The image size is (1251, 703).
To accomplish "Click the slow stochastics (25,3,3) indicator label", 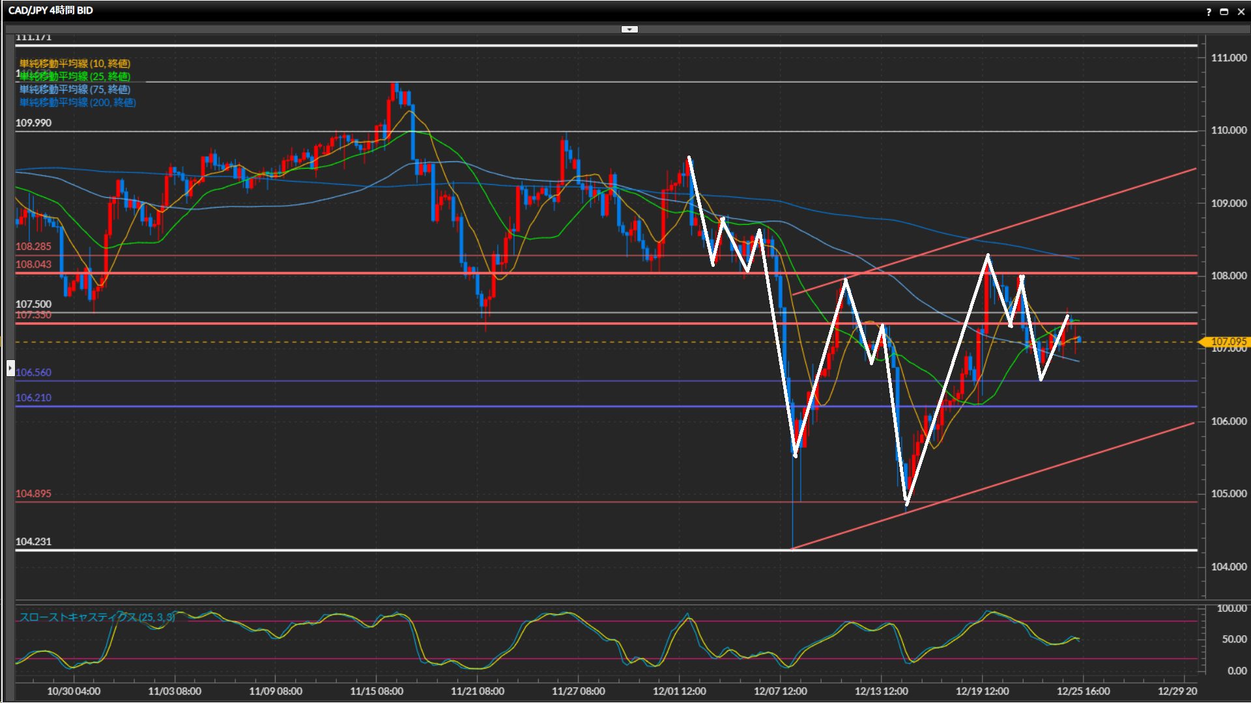I will click(96, 617).
